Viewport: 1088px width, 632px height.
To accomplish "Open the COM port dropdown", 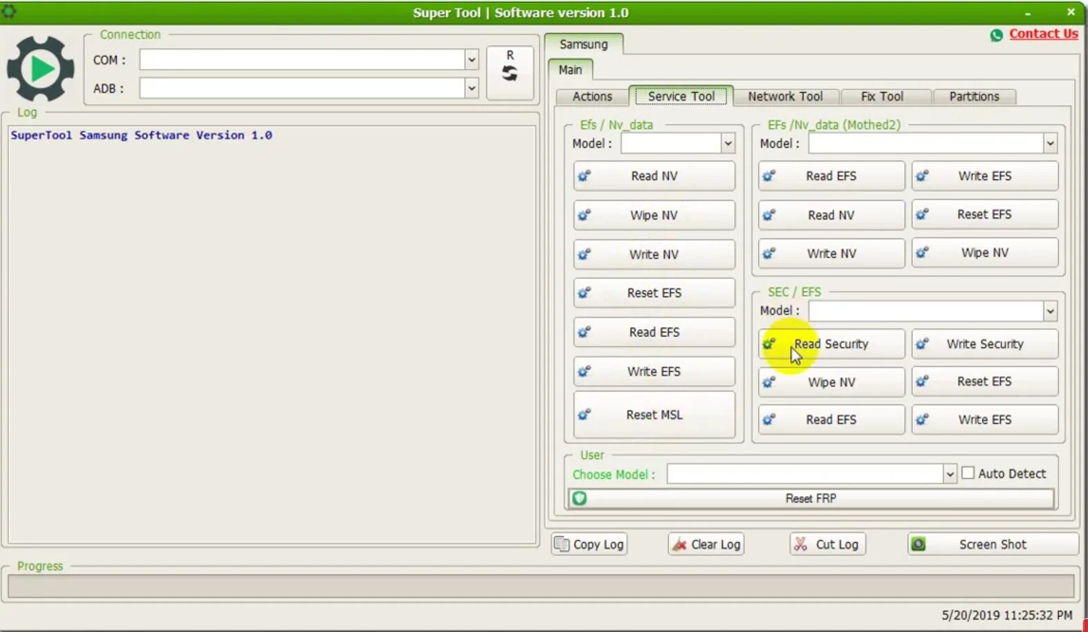I will coord(471,59).
